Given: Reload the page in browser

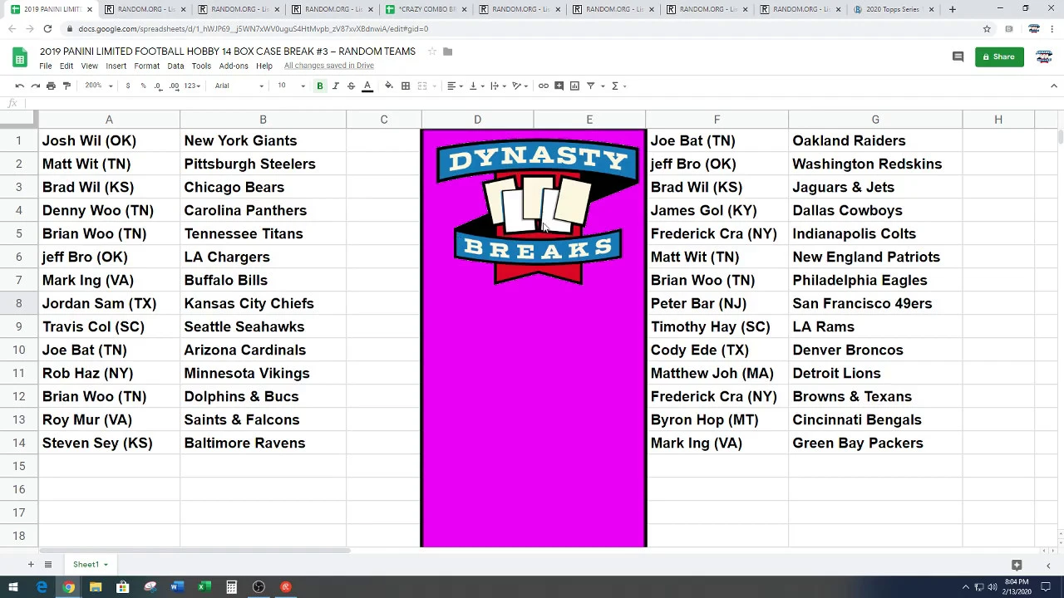Looking at the screenshot, I should (x=47, y=29).
